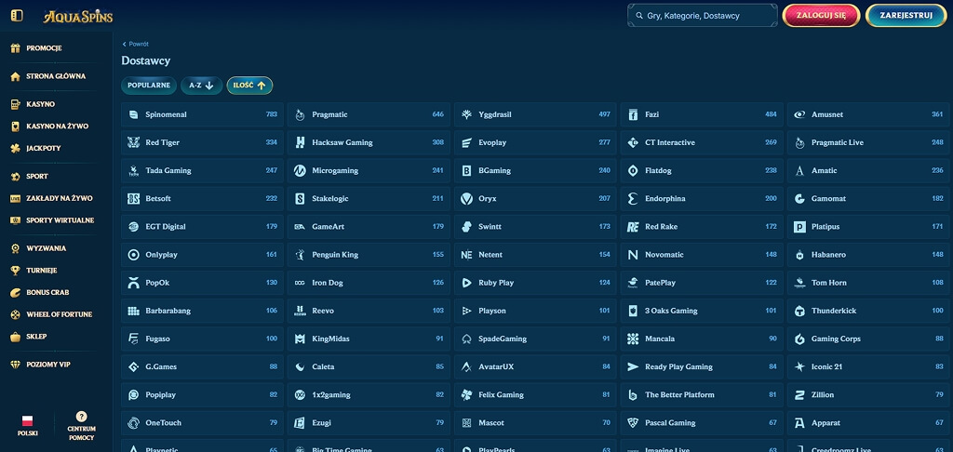Click the Zaloguj się button
This screenshot has width=953, height=452.
(x=821, y=16)
